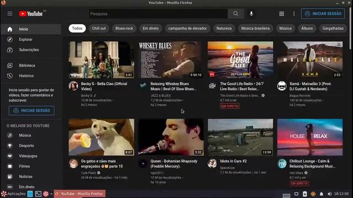Open Aplicações menu in taskbar
Image resolution: width=353 pixels, height=198 pixels.
pos(13,194)
